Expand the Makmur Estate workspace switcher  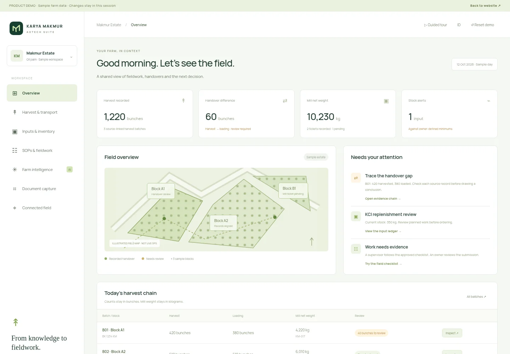(42, 56)
